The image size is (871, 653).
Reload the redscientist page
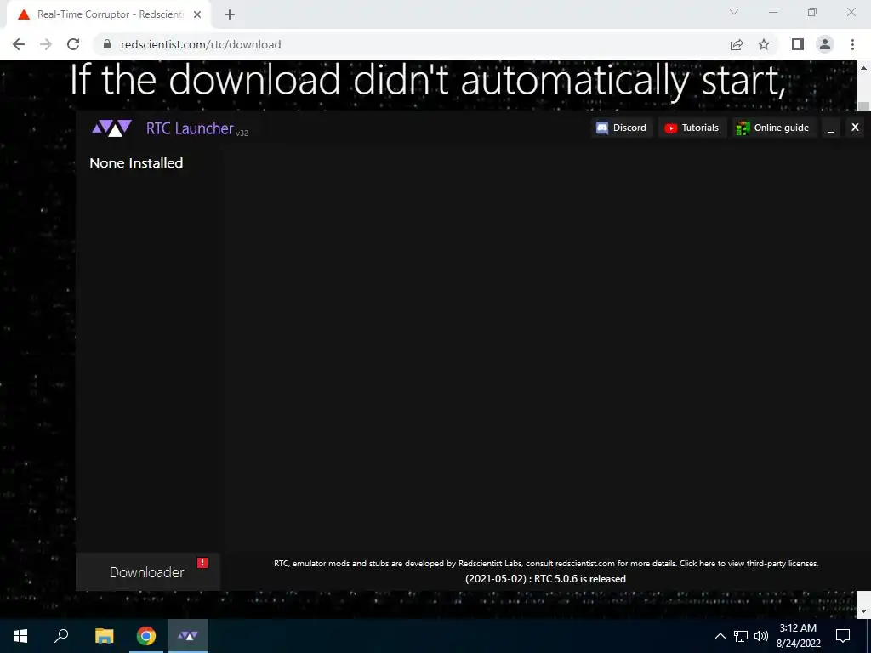coord(73,44)
